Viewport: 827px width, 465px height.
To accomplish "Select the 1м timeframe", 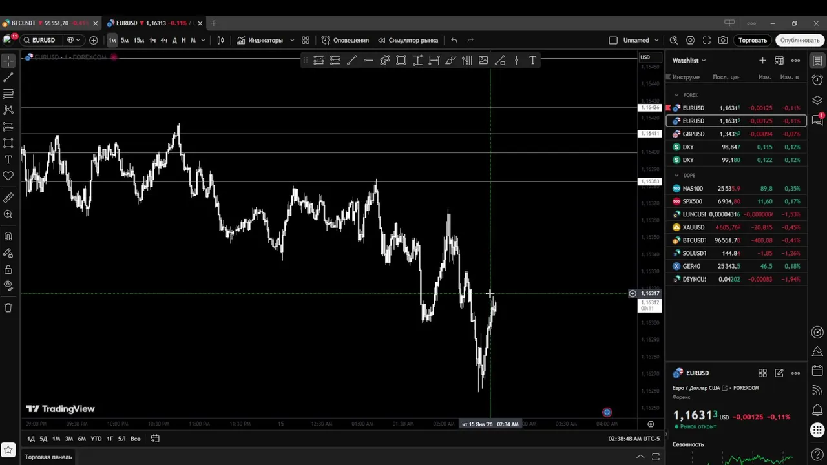I will click(112, 40).
